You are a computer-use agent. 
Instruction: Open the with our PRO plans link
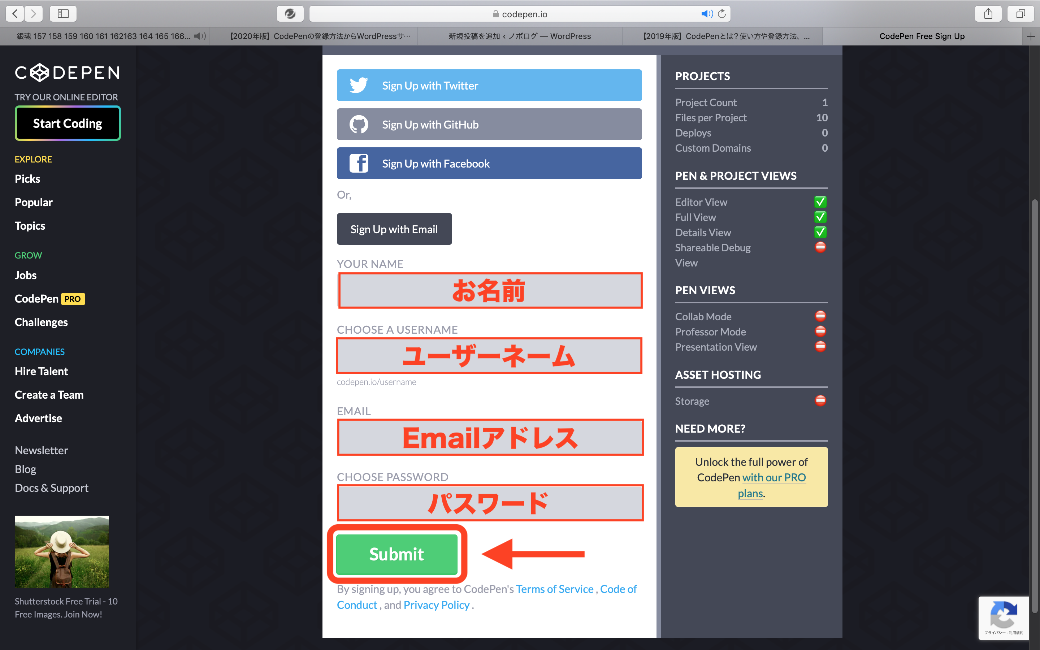pyautogui.click(x=773, y=478)
